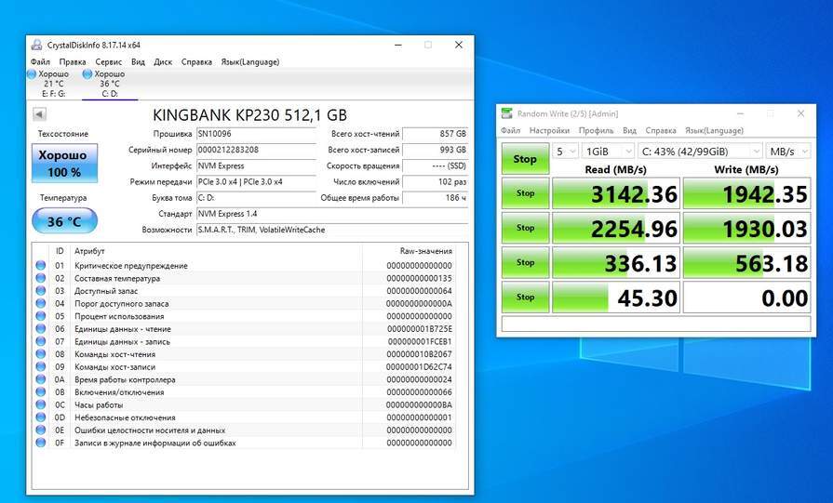Click Stop button beside 2254.96 result

pyautogui.click(x=525, y=228)
